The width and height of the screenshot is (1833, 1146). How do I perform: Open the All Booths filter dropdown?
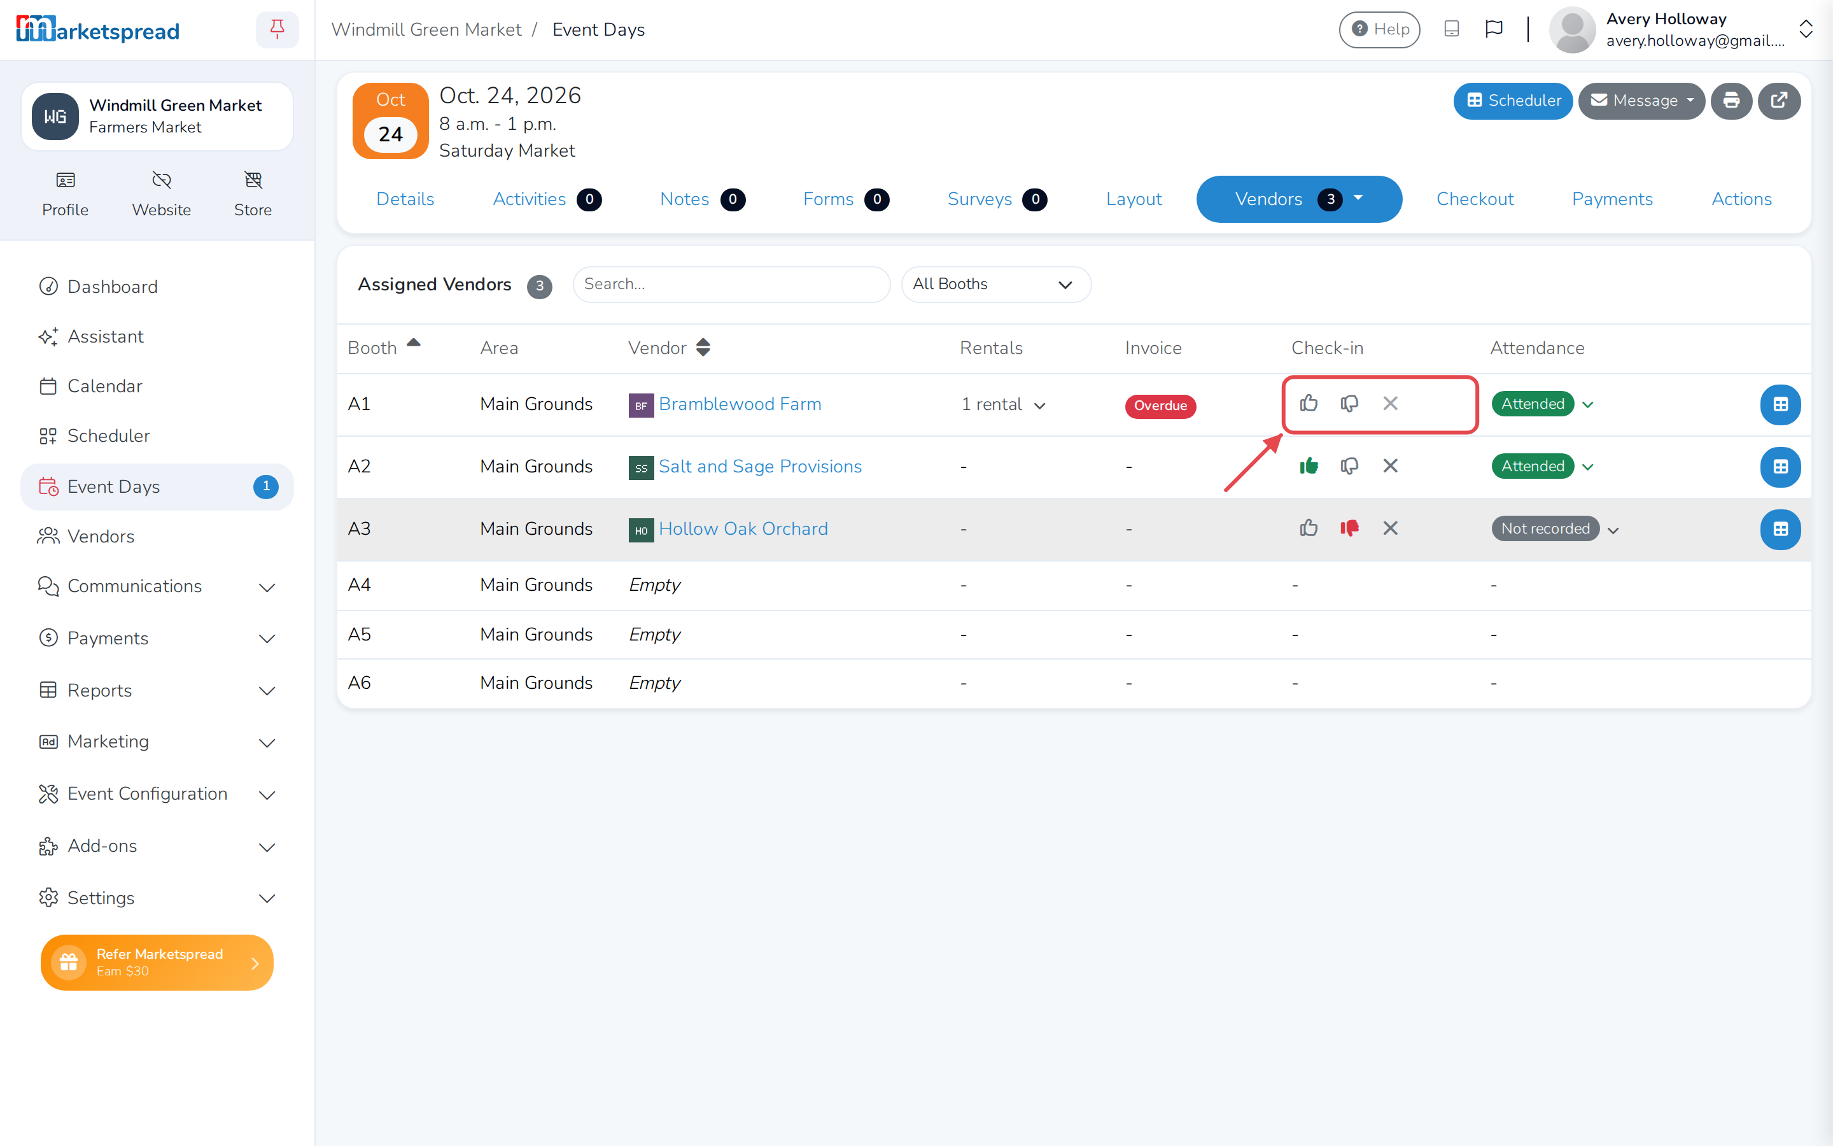[x=995, y=284]
